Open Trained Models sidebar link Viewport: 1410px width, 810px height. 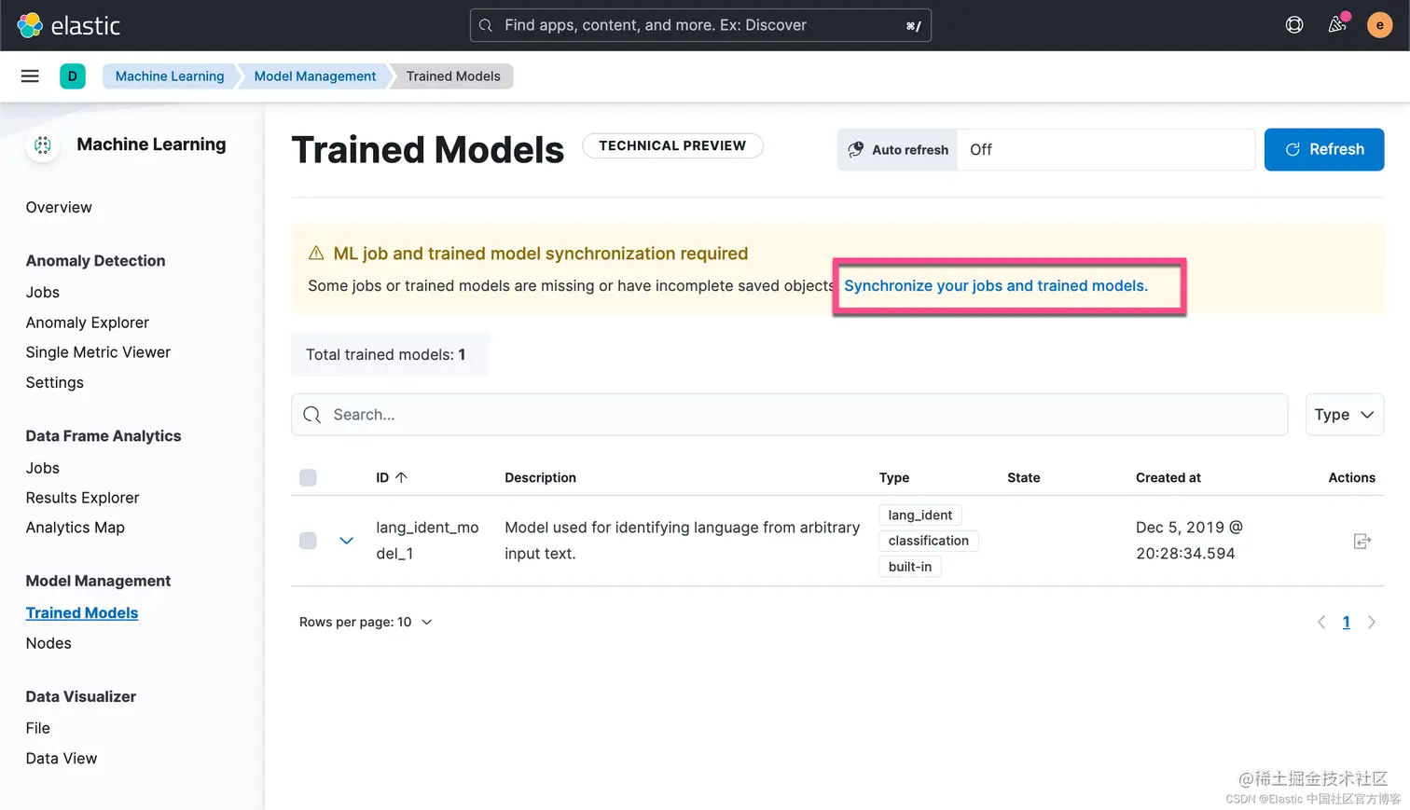pyautogui.click(x=82, y=612)
